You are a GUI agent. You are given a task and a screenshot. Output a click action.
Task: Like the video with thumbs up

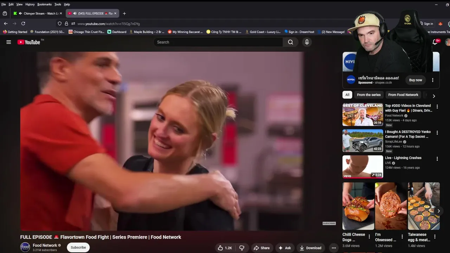click(x=225, y=248)
